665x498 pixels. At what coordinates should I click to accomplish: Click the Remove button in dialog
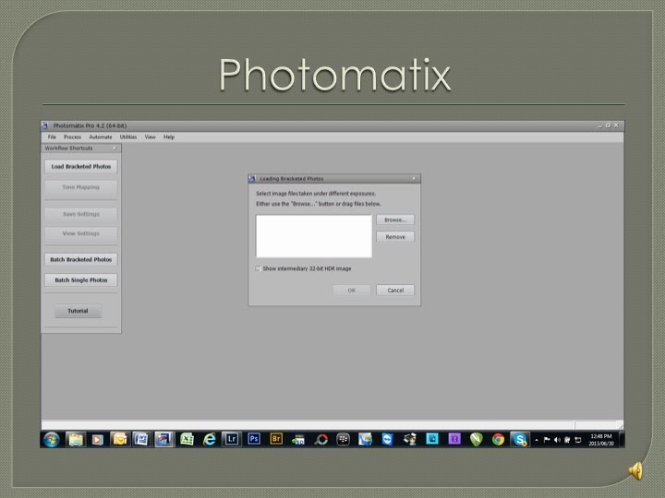click(395, 237)
